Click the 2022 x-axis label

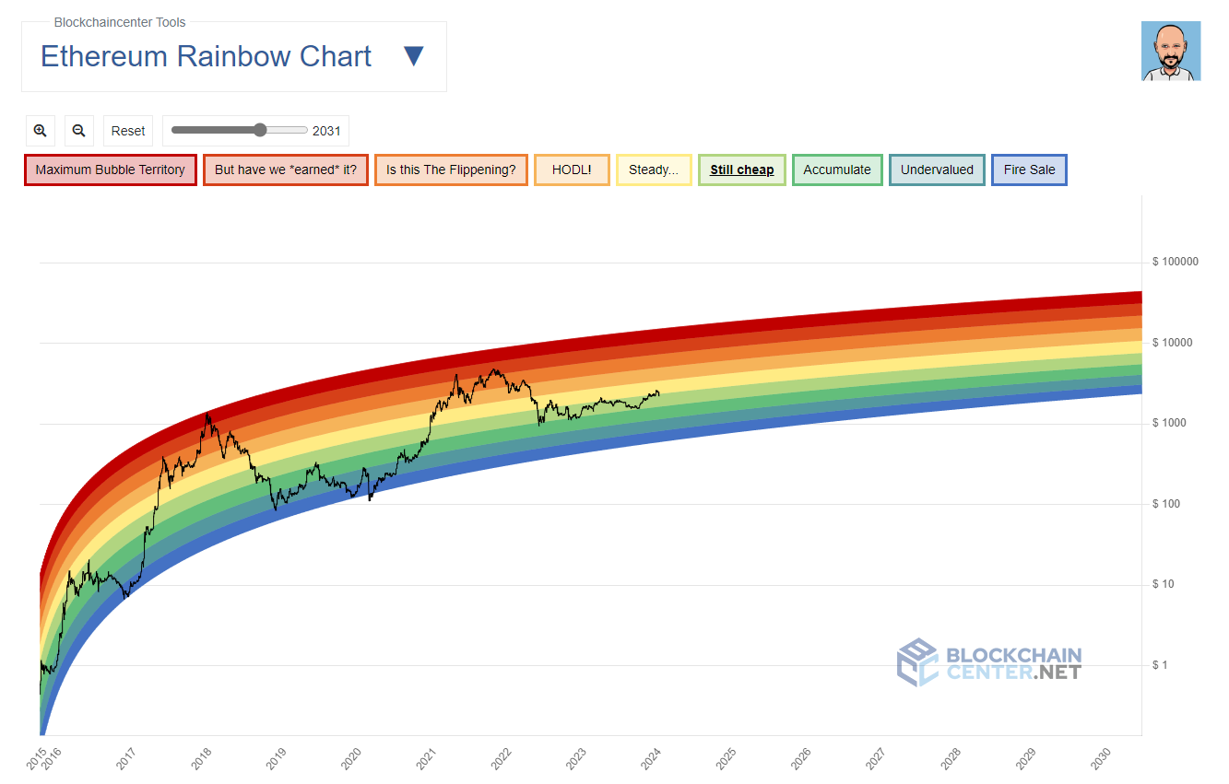click(x=502, y=758)
